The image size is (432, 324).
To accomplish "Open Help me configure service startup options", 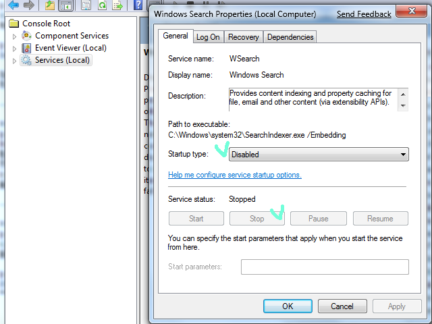I will tap(235, 175).
